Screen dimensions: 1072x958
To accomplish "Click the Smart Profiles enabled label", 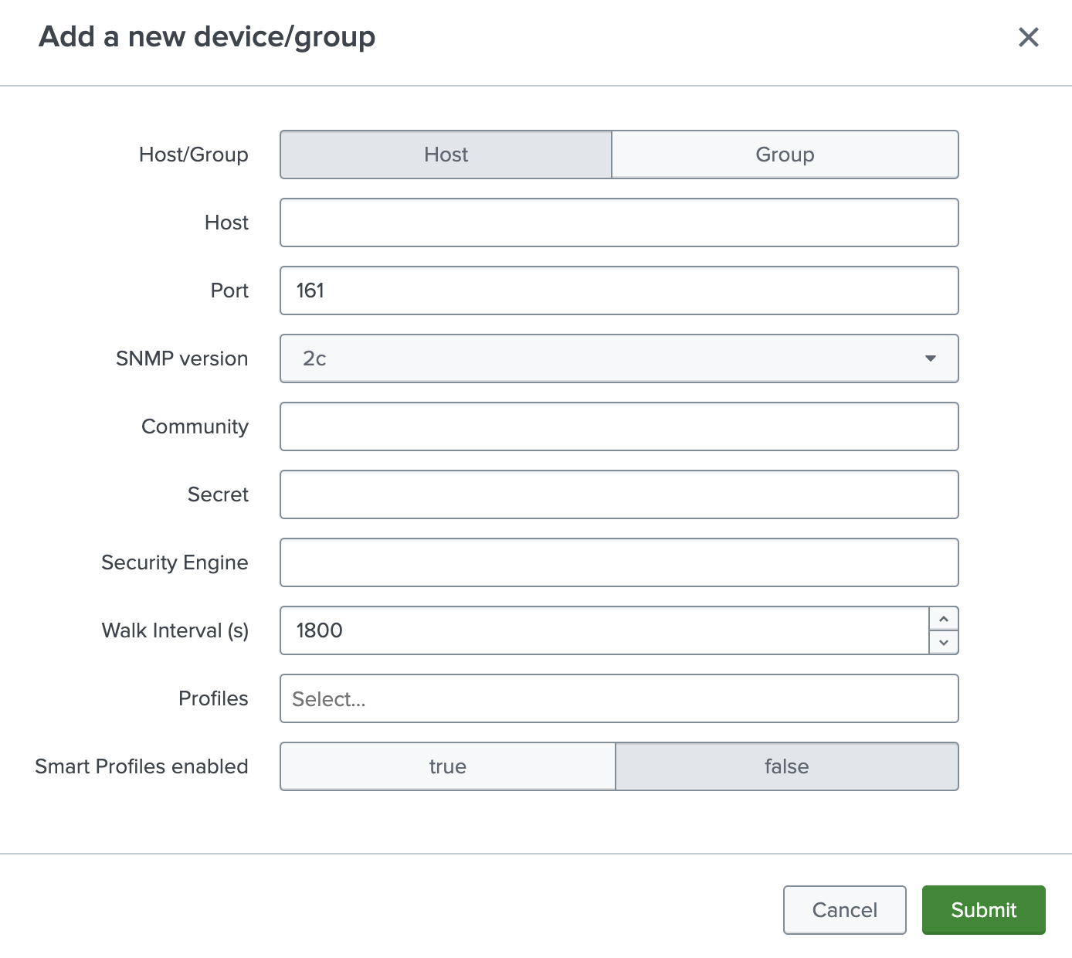I will coord(141,766).
